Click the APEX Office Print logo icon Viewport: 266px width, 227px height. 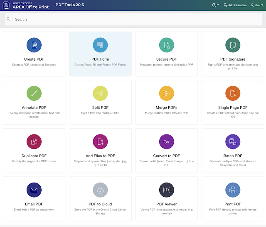pos(6,5)
